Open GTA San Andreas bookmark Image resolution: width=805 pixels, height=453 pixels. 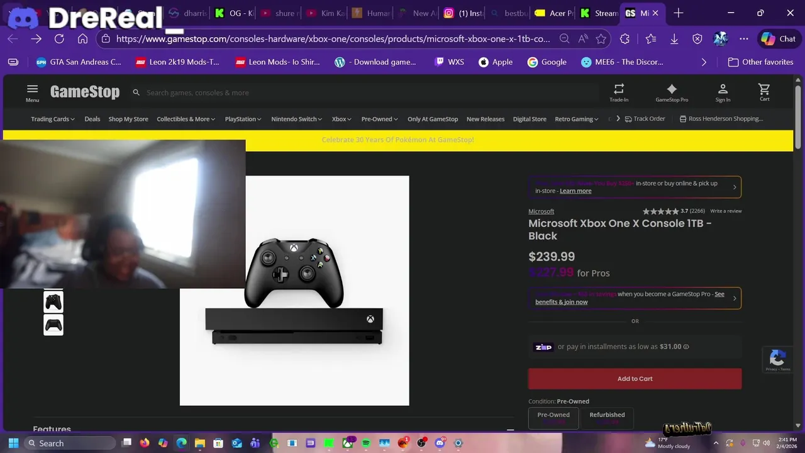(x=79, y=62)
